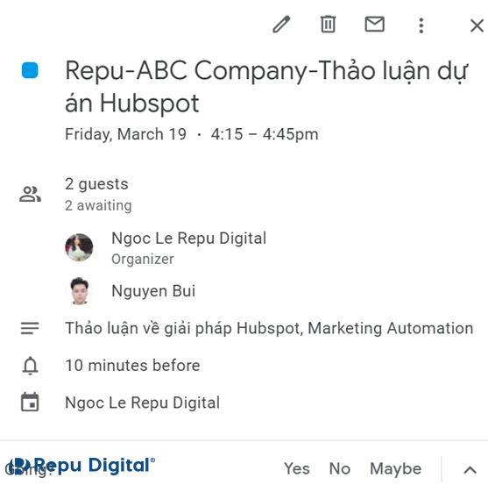
Task: Click calendar name Ngoc Le Repu Digital at bottom
Action: [x=143, y=403]
